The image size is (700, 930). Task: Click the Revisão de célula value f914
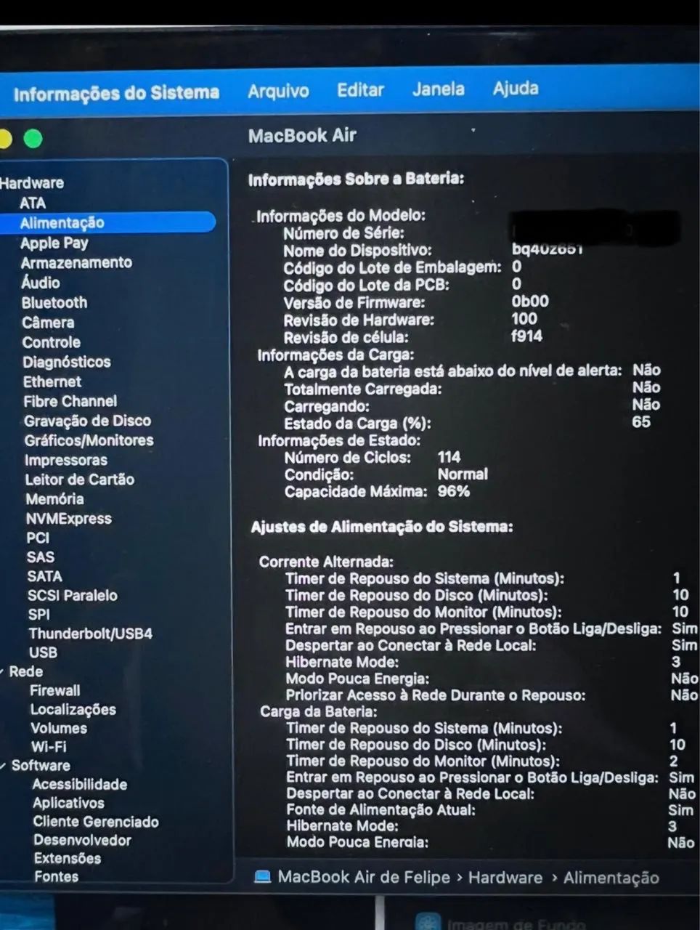tap(526, 336)
